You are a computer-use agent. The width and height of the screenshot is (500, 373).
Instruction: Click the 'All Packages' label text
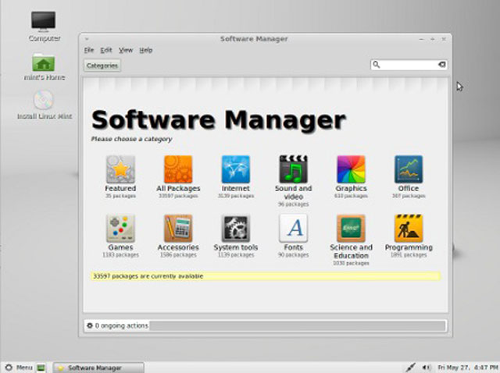click(x=178, y=188)
